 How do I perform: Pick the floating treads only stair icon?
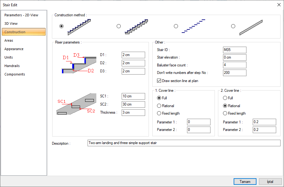point(193,26)
